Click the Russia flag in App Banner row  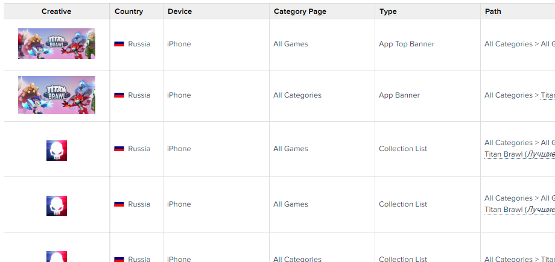(119, 95)
